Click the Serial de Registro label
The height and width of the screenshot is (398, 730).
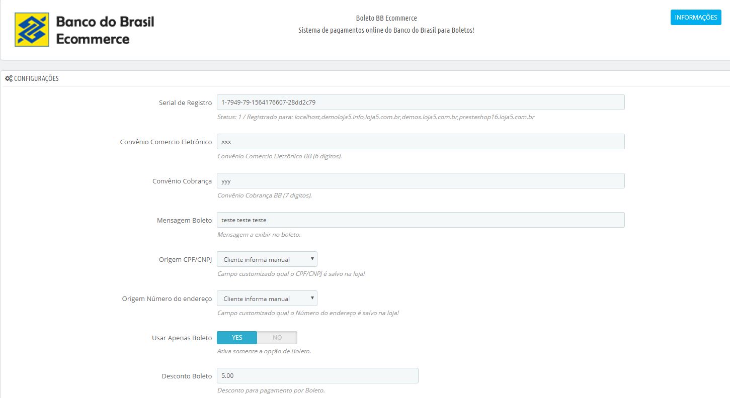(x=185, y=103)
